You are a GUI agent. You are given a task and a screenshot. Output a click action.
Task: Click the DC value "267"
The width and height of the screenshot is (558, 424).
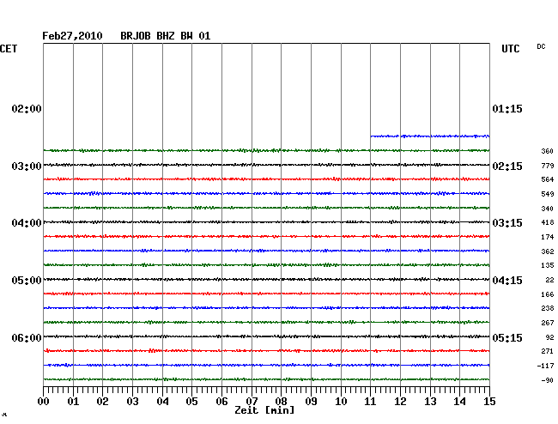[548, 323]
